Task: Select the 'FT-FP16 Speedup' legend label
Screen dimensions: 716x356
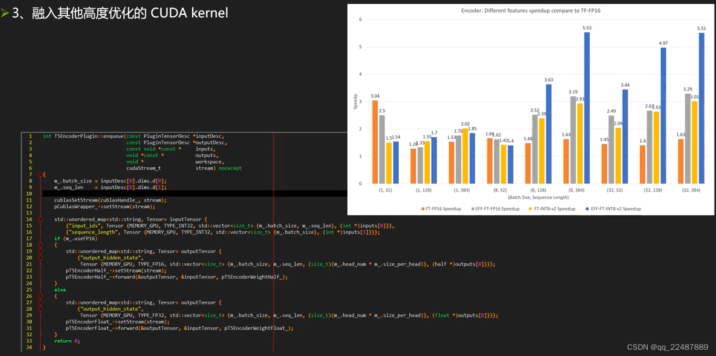Action: (x=443, y=209)
